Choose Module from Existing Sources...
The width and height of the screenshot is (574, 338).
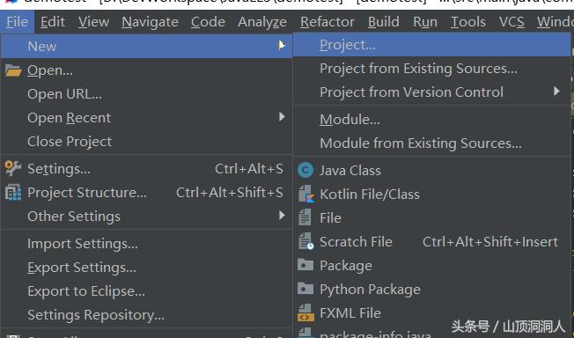pyautogui.click(x=432, y=143)
